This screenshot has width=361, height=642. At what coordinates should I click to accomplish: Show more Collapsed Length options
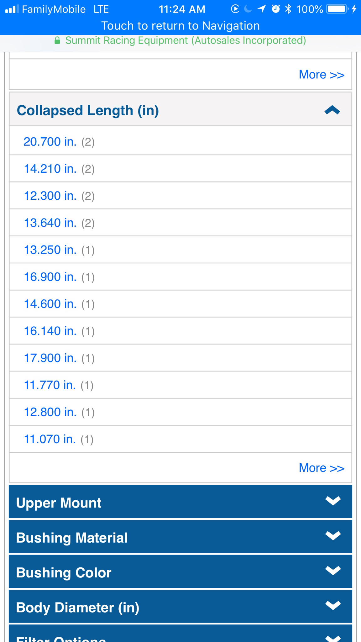[x=321, y=468]
